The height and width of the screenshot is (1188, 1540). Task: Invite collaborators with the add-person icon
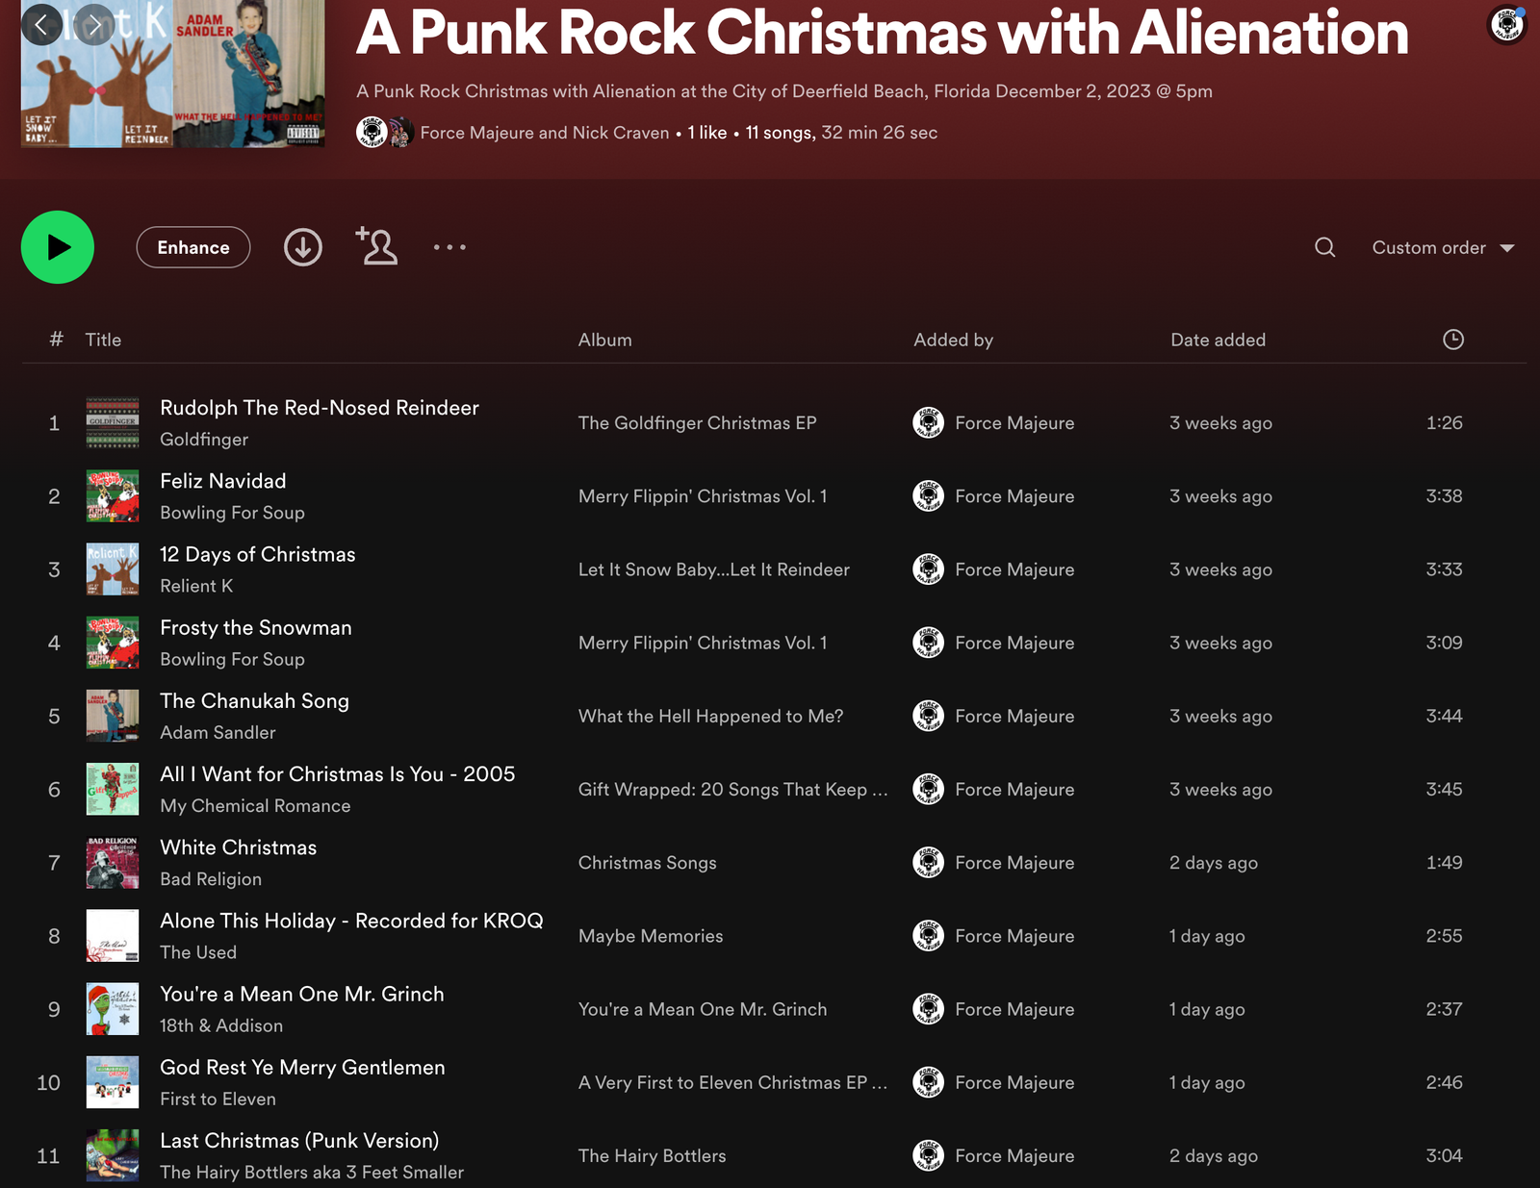pyautogui.click(x=376, y=247)
